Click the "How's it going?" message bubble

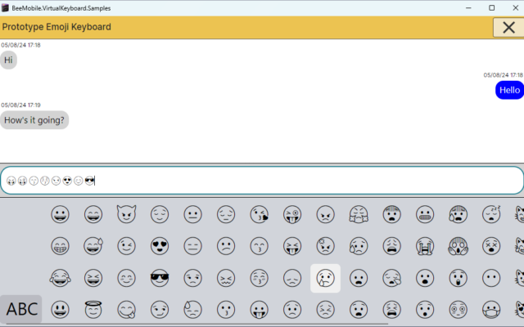[x=34, y=120]
